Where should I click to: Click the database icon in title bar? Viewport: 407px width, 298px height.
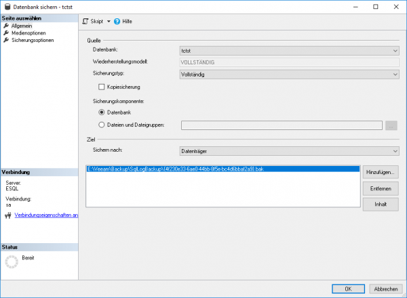click(7, 6)
